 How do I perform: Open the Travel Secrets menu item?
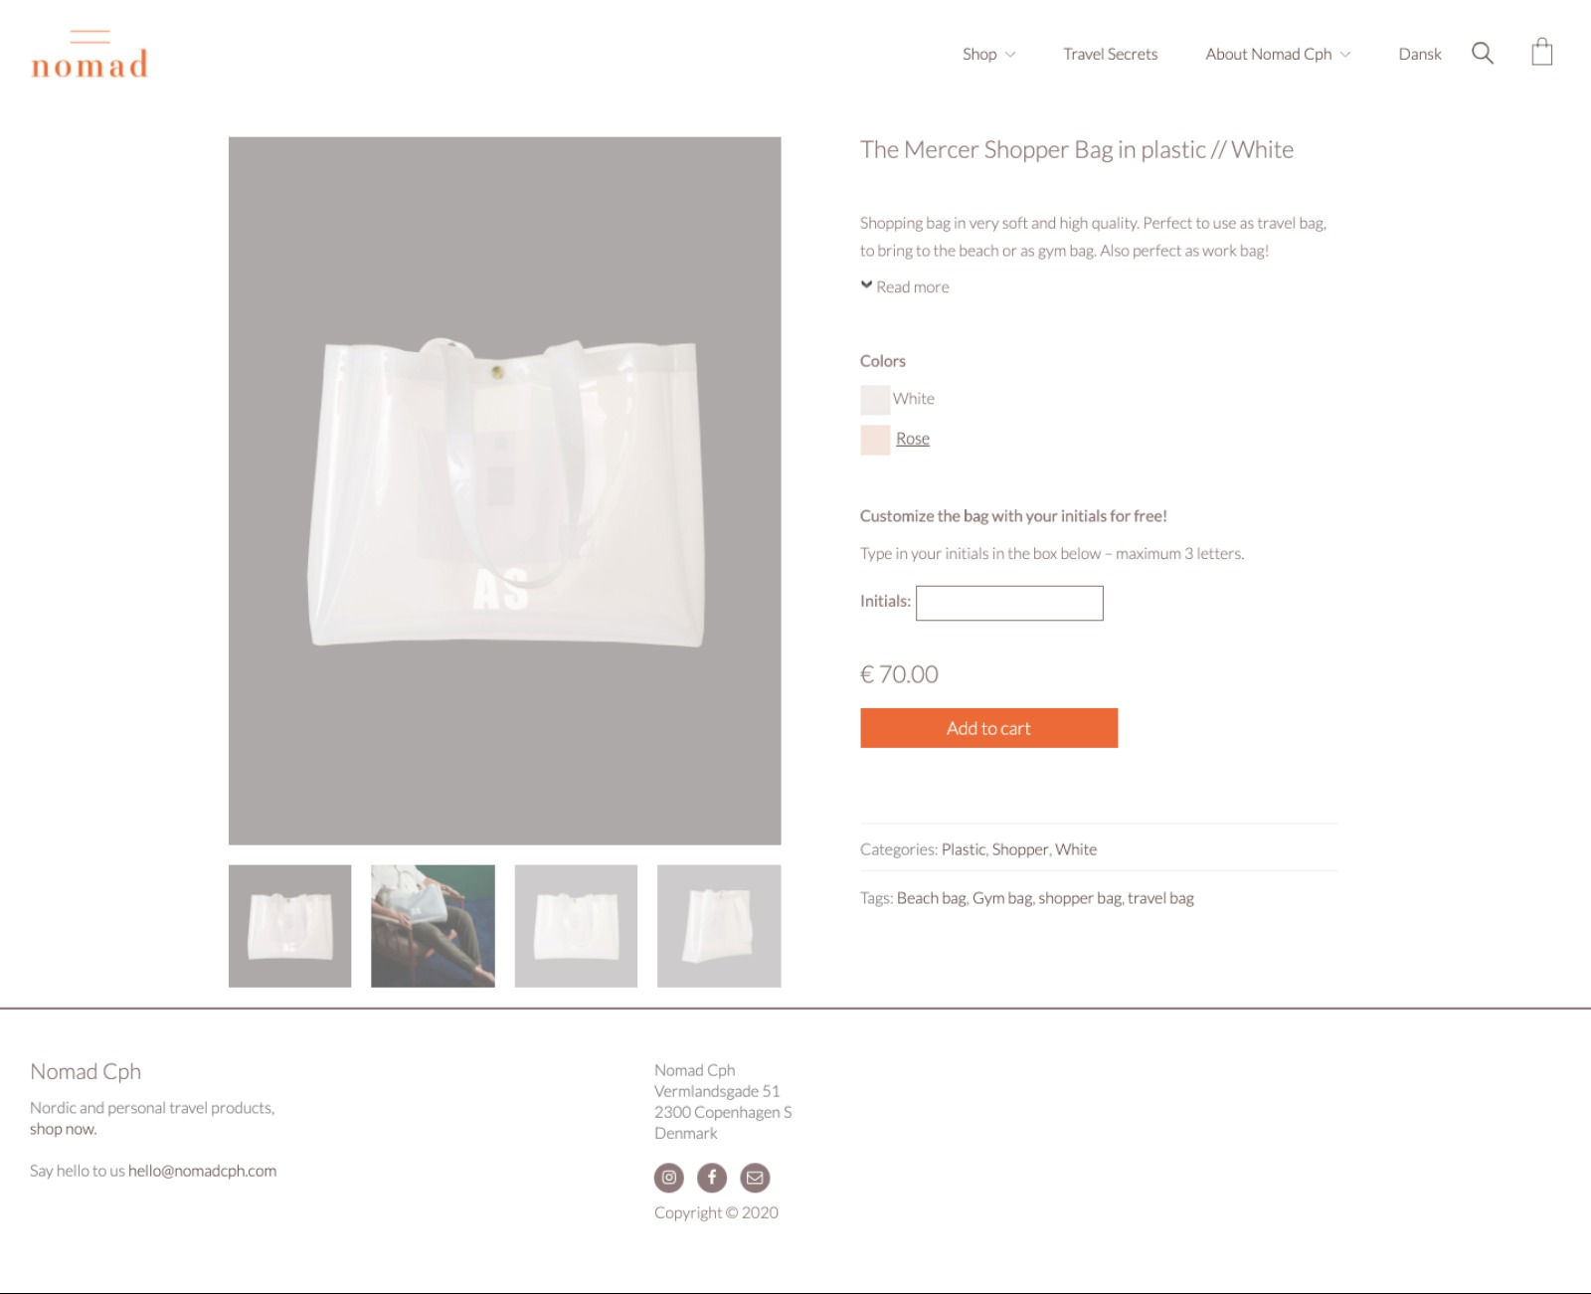pyautogui.click(x=1110, y=54)
